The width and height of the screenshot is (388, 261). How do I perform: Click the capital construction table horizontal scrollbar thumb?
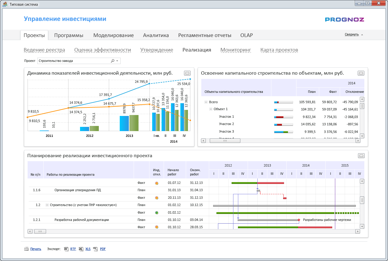tap(225, 141)
